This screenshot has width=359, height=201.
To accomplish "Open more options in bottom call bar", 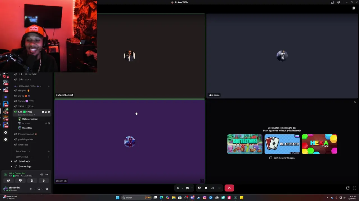I will pos(219,188).
